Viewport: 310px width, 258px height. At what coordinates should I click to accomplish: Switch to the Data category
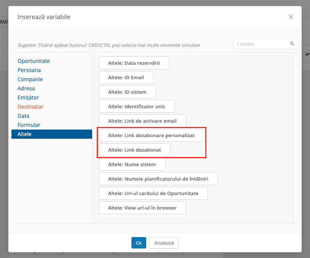[23, 116]
